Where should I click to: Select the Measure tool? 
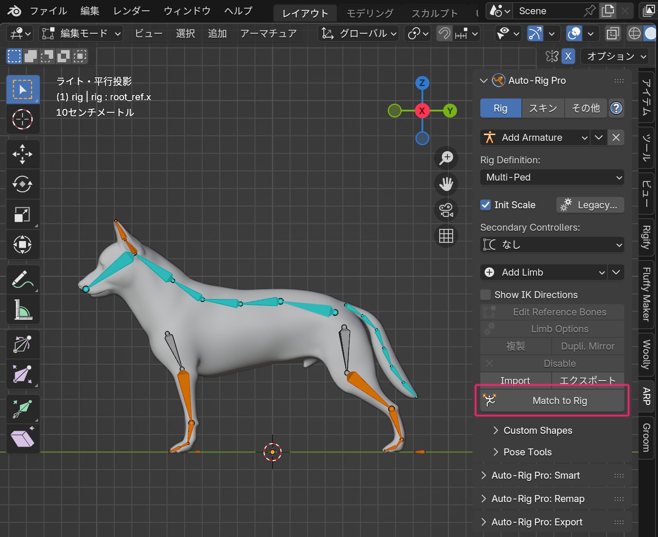(23, 310)
